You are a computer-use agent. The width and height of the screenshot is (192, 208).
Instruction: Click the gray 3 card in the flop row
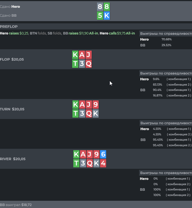click(x=82, y=64)
